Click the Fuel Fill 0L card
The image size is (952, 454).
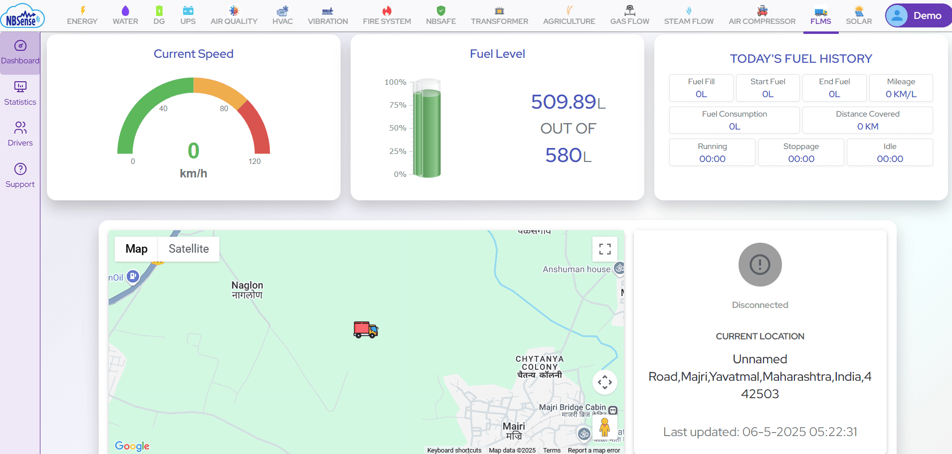(701, 88)
